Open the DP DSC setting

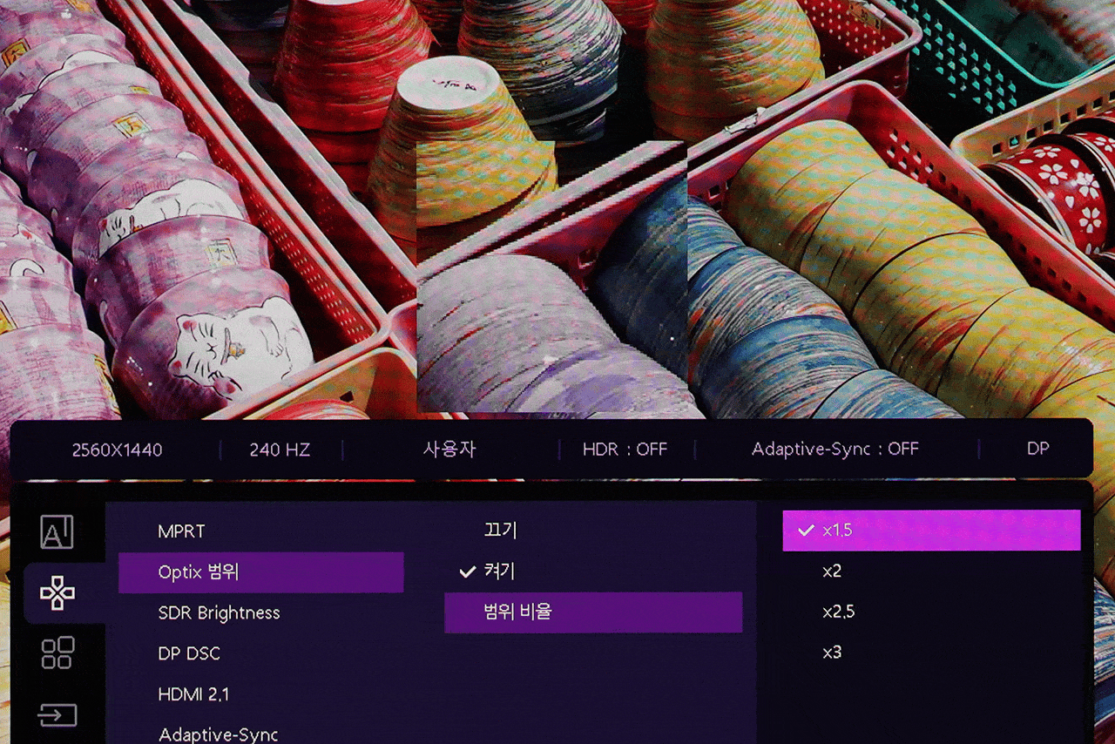pos(189,653)
